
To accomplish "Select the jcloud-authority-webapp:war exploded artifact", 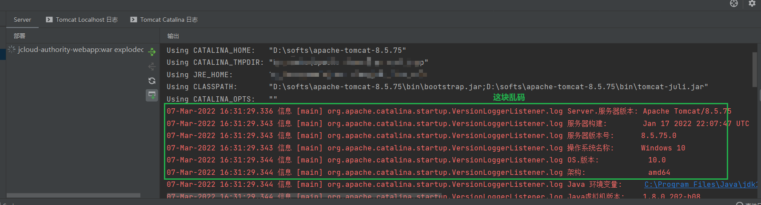I will [x=80, y=50].
